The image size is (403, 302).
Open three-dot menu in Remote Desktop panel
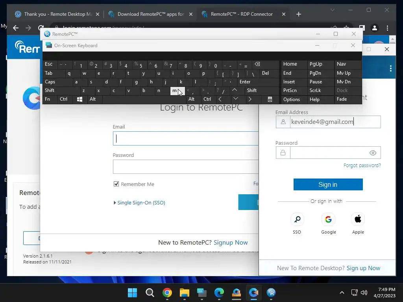[391, 68]
